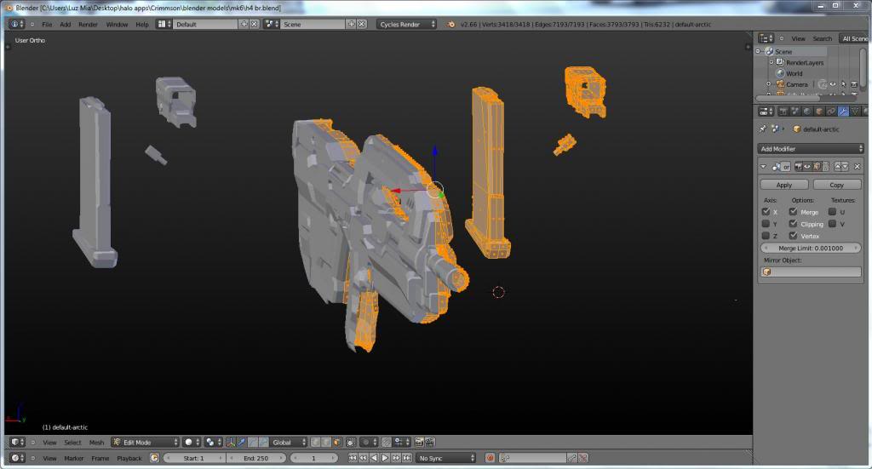Open the Object properties tab (cube)
872x469 pixels.
click(x=818, y=112)
